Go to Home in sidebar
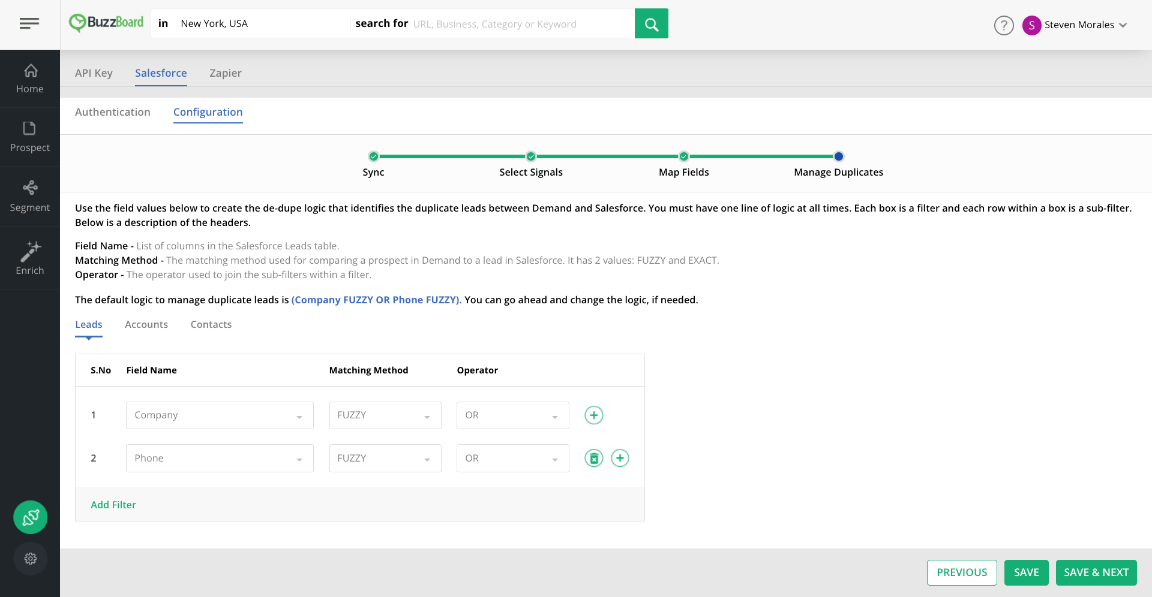 [30, 79]
